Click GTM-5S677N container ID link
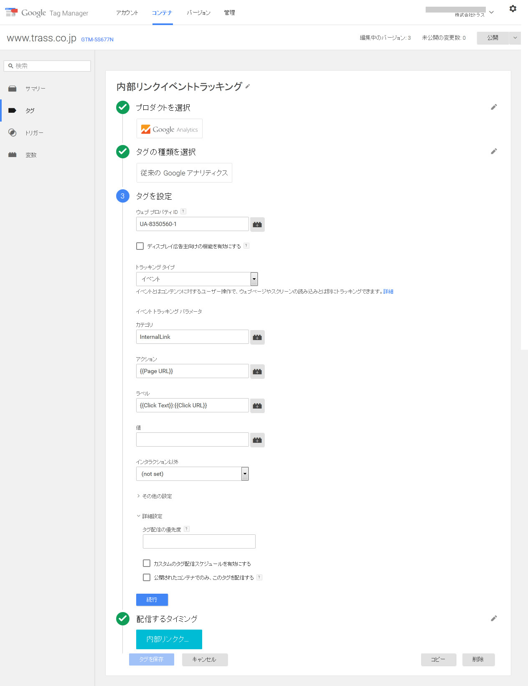Image resolution: width=528 pixels, height=686 pixels. click(x=97, y=40)
